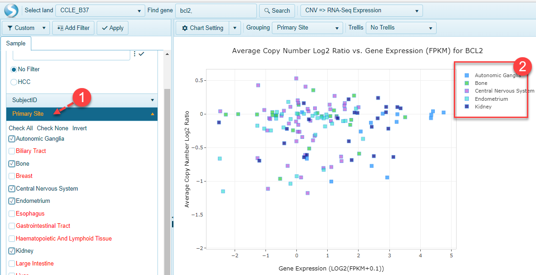Open the Grouping Primary Site dropdown
Screen dimensions: 536x275
[307, 28]
